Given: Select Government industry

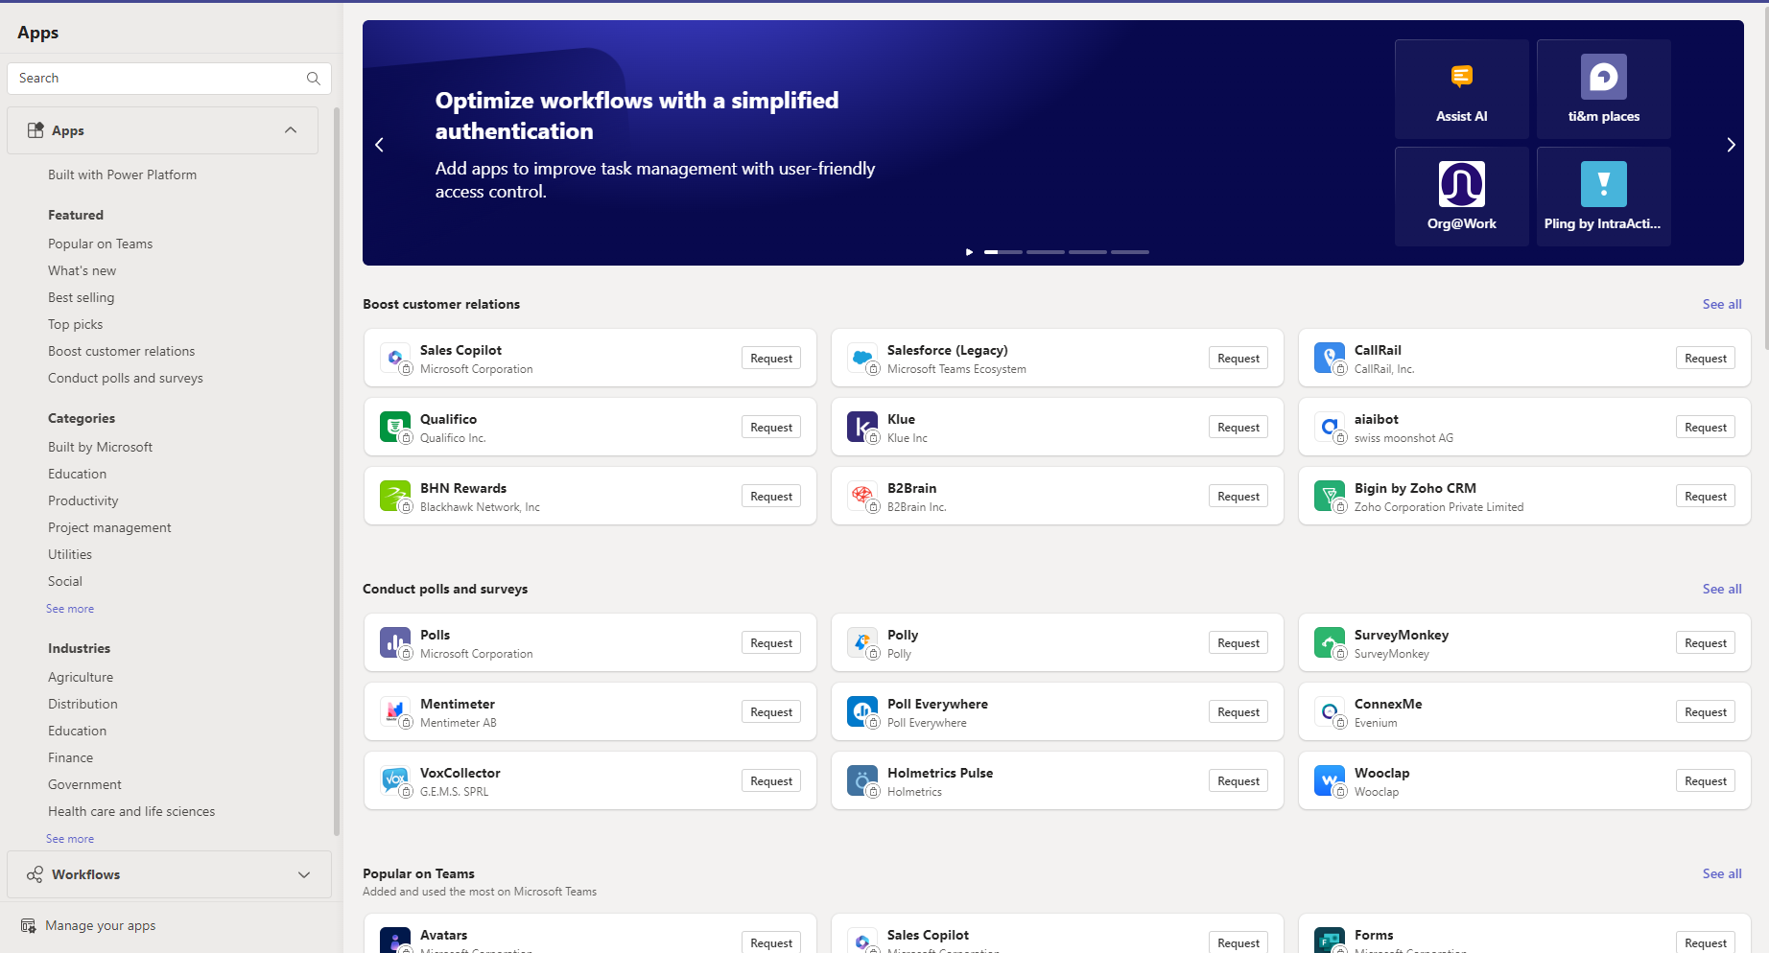Looking at the screenshot, I should (x=84, y=784).
